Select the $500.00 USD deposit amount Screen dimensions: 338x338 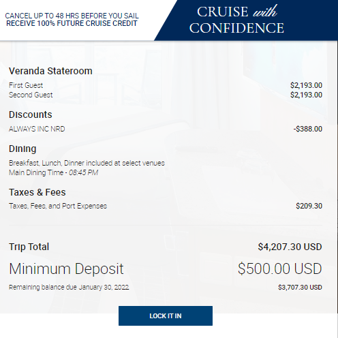280,268
